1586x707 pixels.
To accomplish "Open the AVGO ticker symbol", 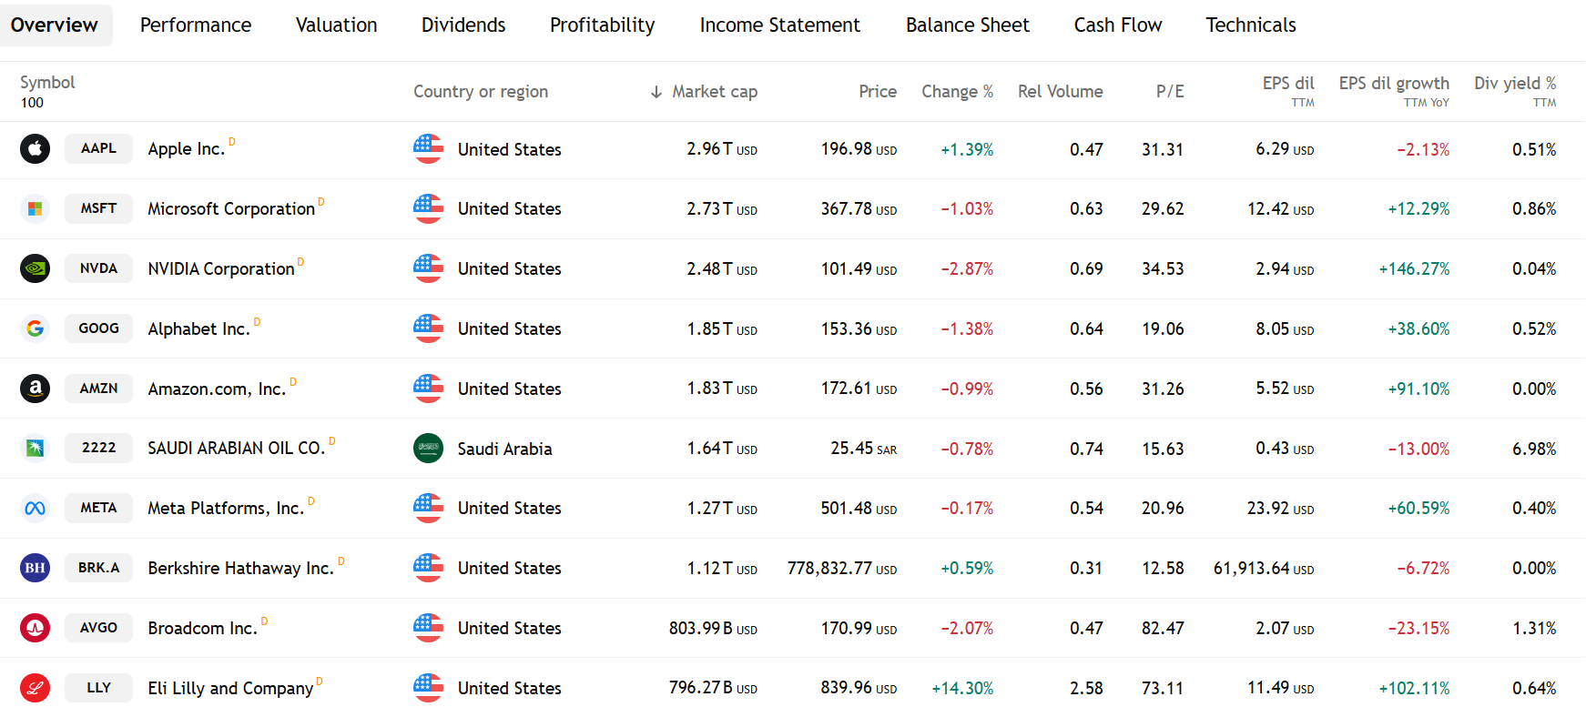I will pos(98,628).
